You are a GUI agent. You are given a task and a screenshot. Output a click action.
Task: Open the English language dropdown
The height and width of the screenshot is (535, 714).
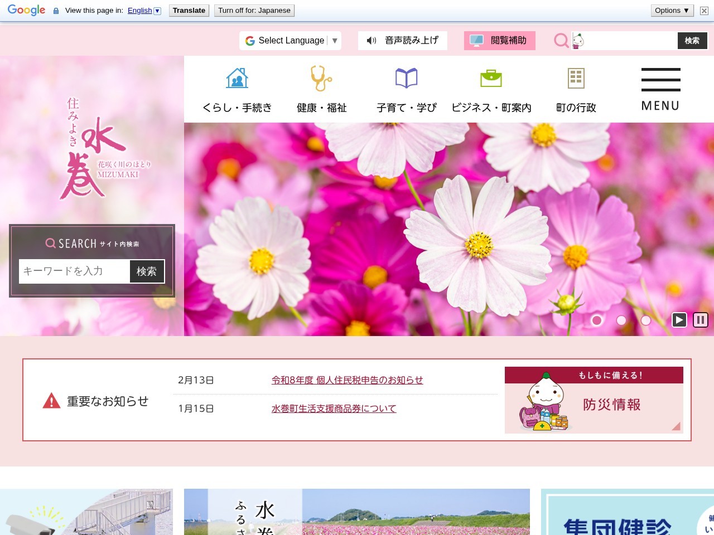144,11
